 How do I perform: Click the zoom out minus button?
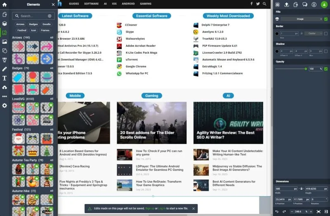(x=292, y=211)
